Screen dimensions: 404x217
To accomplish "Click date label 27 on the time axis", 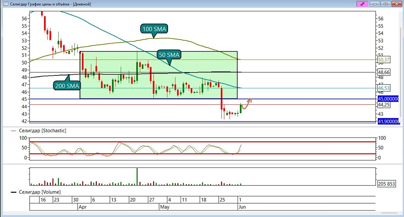I will tap(151, 200).
